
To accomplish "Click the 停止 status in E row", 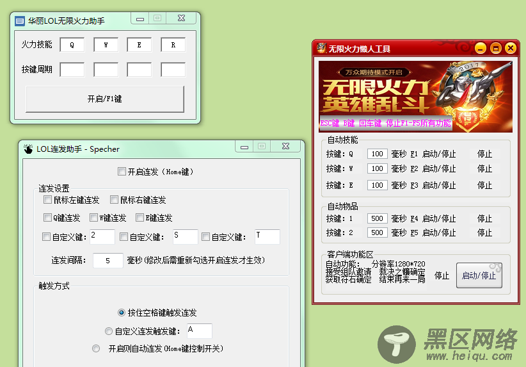I will [x=485, y=185].
